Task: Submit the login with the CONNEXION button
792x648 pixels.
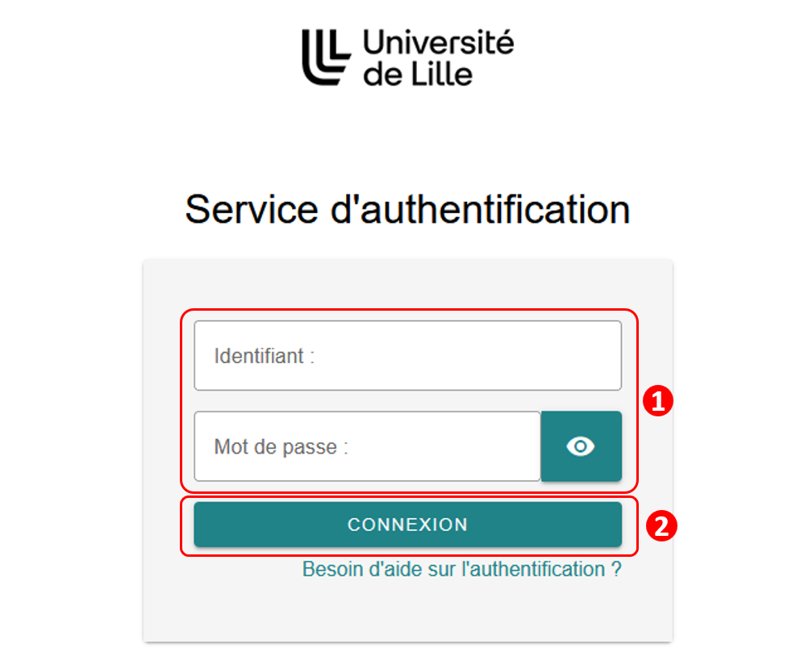Action: (x=407, y=525)
